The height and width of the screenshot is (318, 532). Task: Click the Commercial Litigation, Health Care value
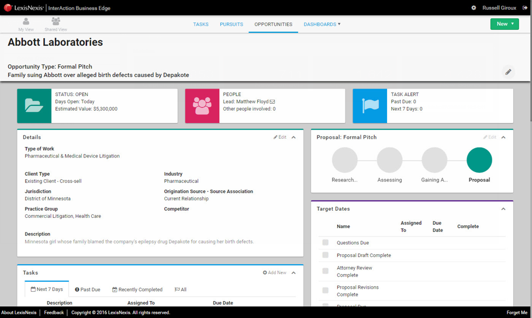click(x=63, y=216)
